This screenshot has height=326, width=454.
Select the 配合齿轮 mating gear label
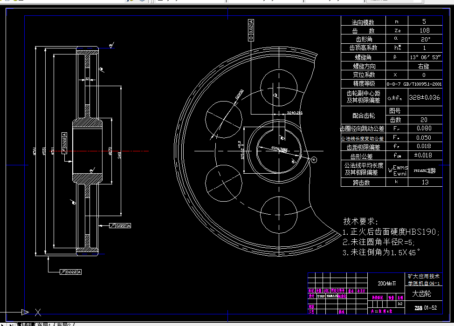(x=364, y=115)
